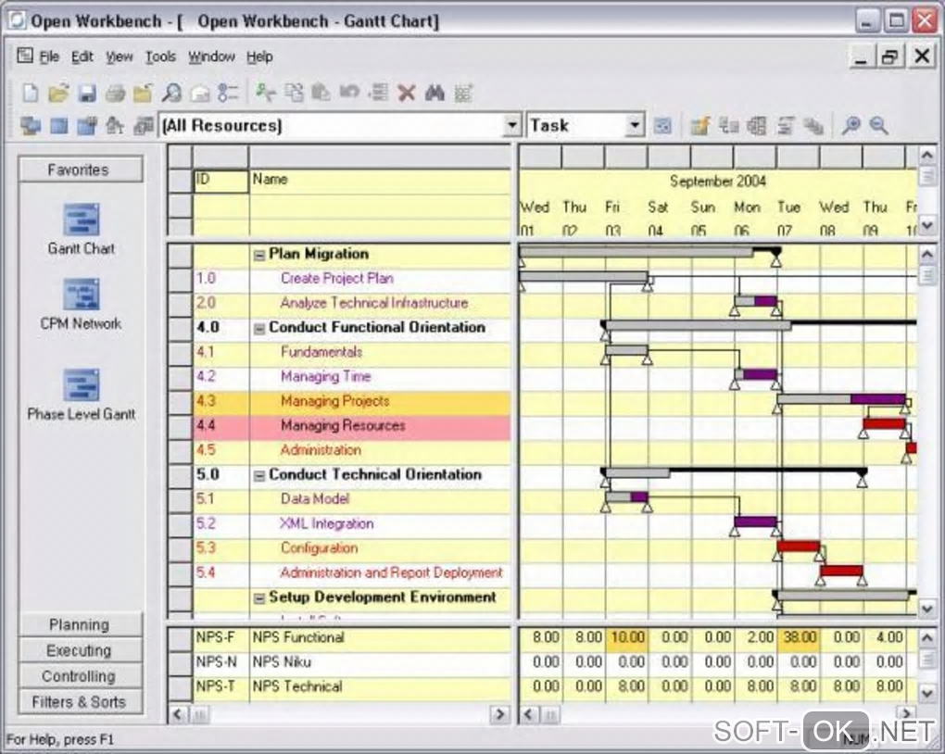
Task: Collapse the Plan Migration group
Action: (259, 255)
